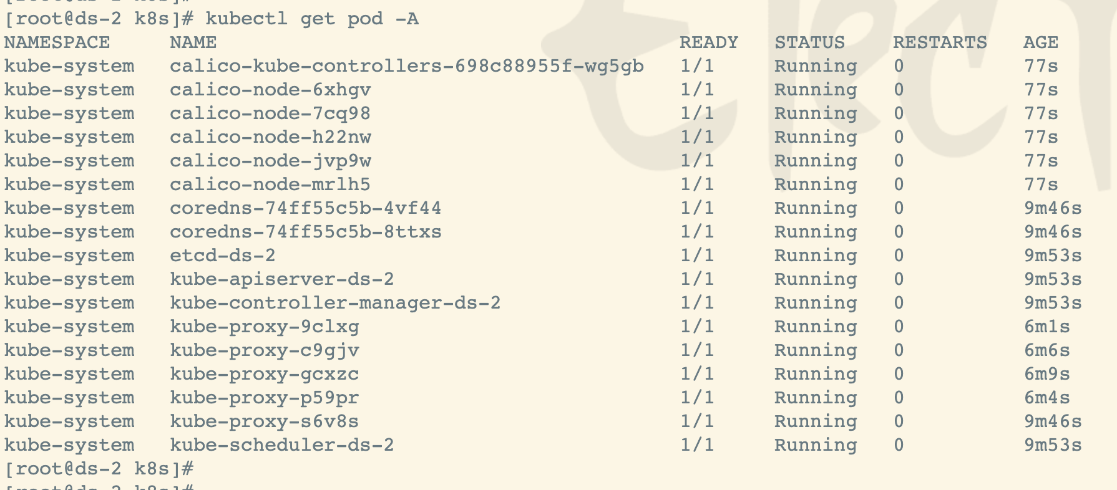This screenshot has width=1117, height=490.
Task: Click the AGE column header
Action: coord(1040,42)
